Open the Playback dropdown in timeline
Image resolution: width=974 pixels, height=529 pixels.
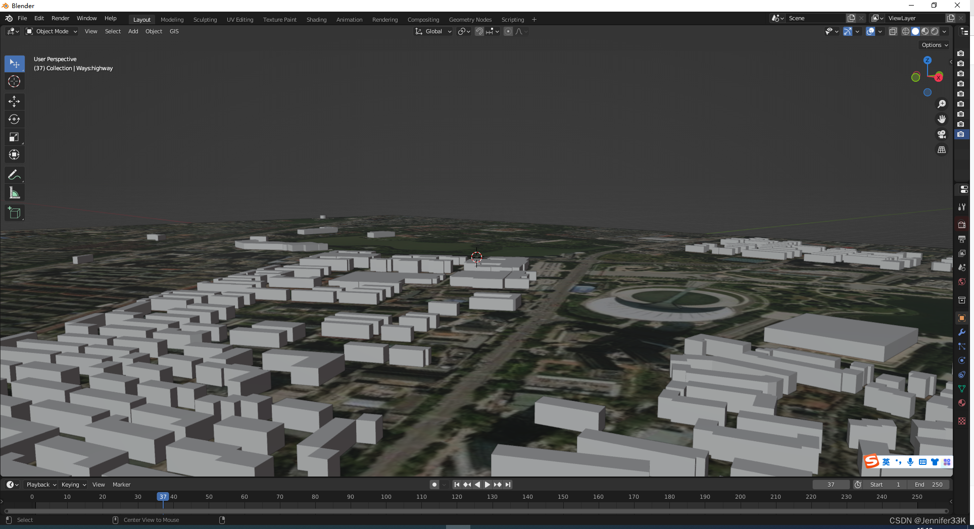click(41, 485)
